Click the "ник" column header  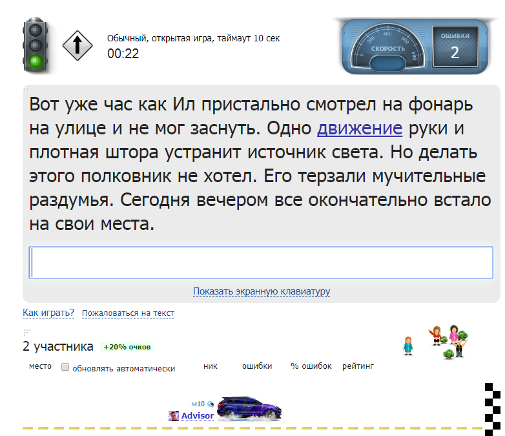[211, 366]
